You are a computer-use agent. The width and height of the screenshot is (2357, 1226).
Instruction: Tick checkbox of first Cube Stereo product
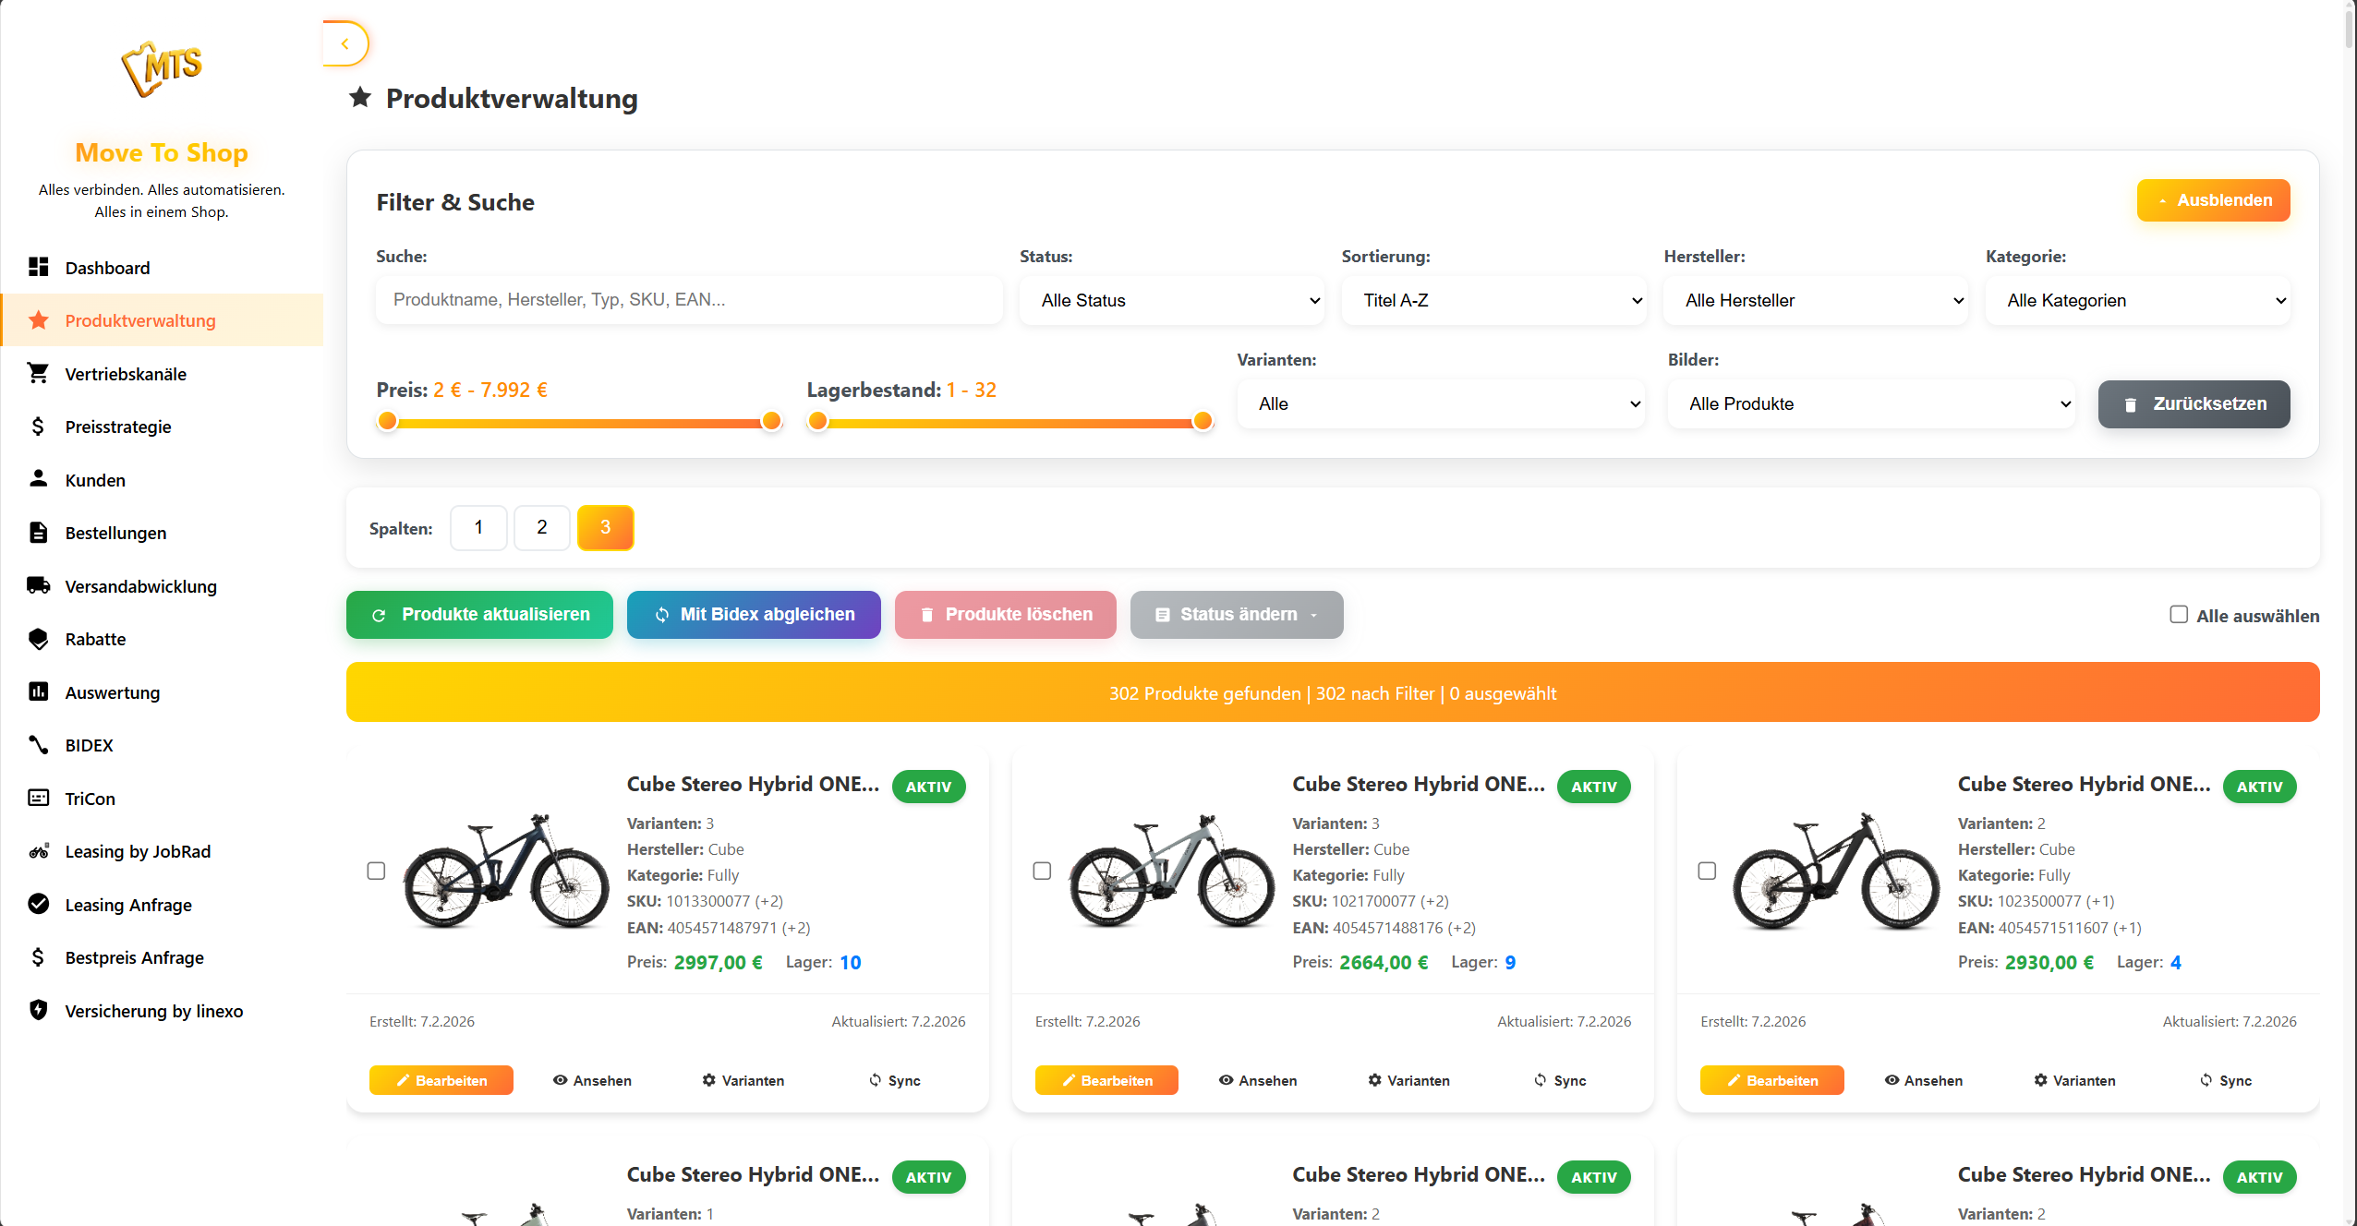click(376, 871)
